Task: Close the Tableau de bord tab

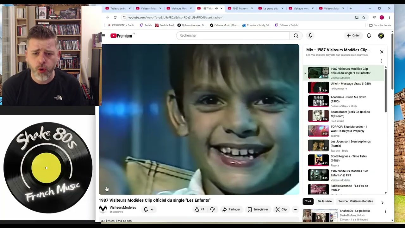Action: click(130, 9)
